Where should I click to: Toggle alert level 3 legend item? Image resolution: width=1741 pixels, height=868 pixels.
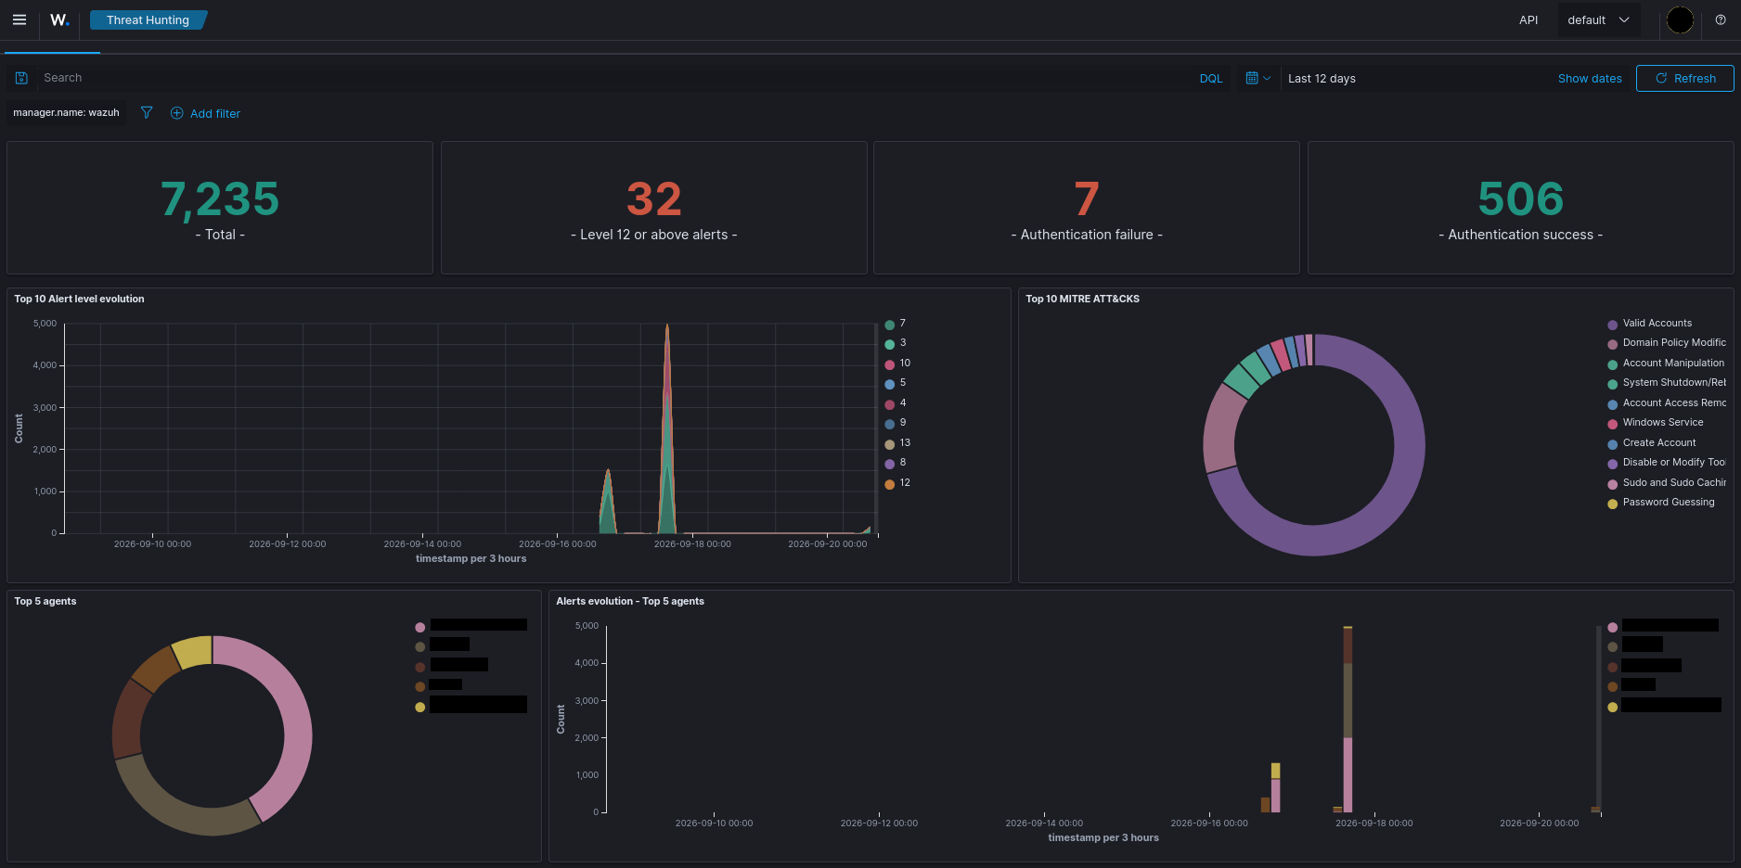pyautogui.click(x=896, y=343)
